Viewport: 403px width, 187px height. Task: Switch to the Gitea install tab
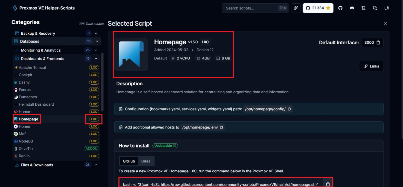[x=146, y=161]
